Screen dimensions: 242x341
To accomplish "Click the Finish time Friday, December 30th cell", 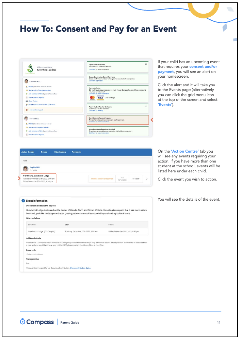I will pyautogui.click(x=124, y=231).
